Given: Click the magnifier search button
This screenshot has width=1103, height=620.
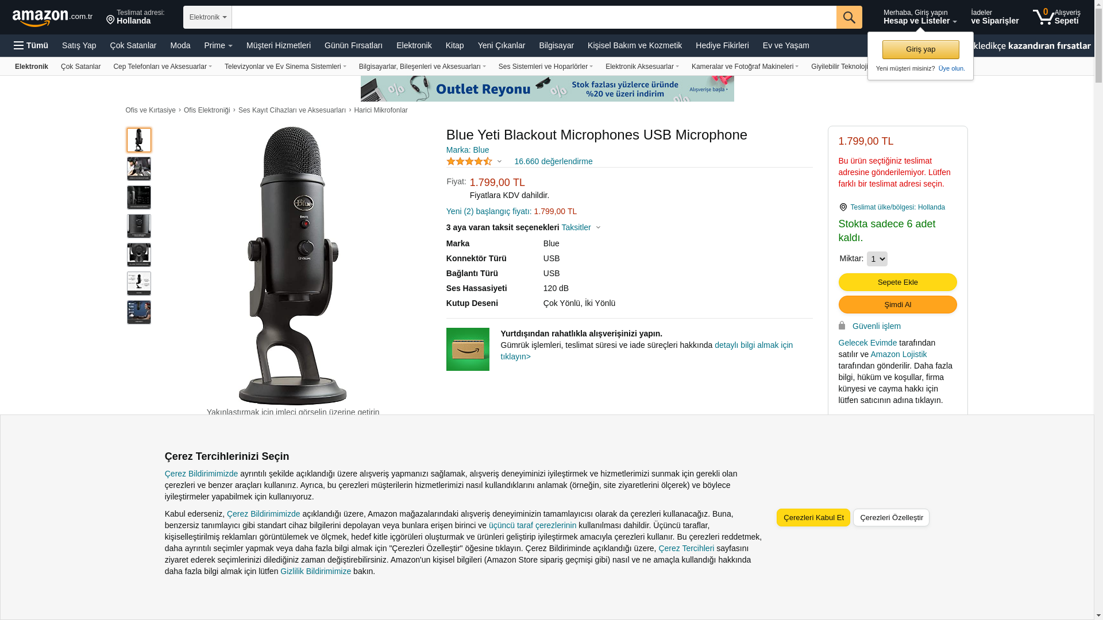Looking at the screenshot, I should (849, 17).
